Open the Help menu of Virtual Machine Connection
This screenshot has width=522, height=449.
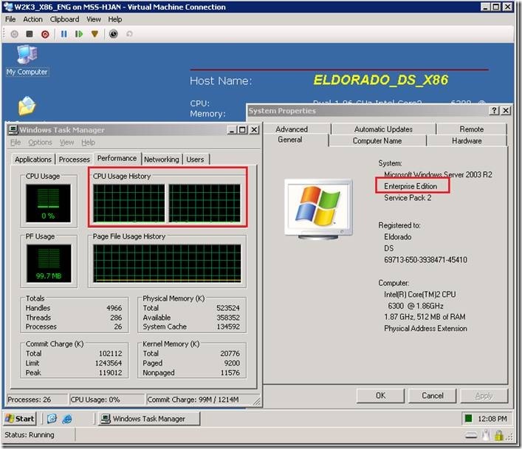pyautogui.click(x=115, y=19)
